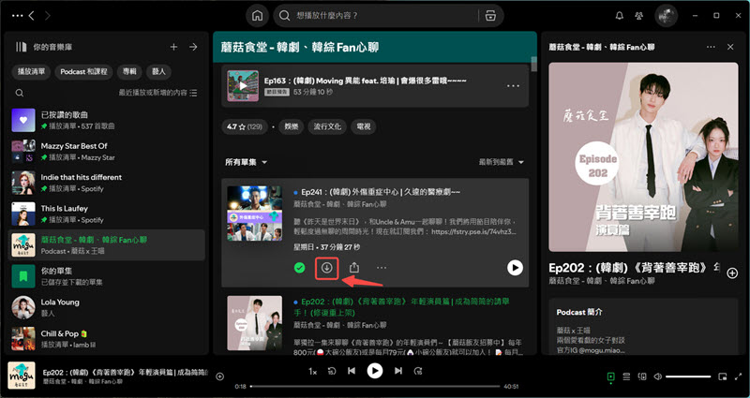Open the 娛樂 category tag

292,126
